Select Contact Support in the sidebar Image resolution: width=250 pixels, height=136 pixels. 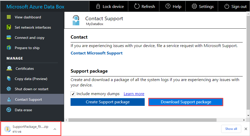point(28,99)
